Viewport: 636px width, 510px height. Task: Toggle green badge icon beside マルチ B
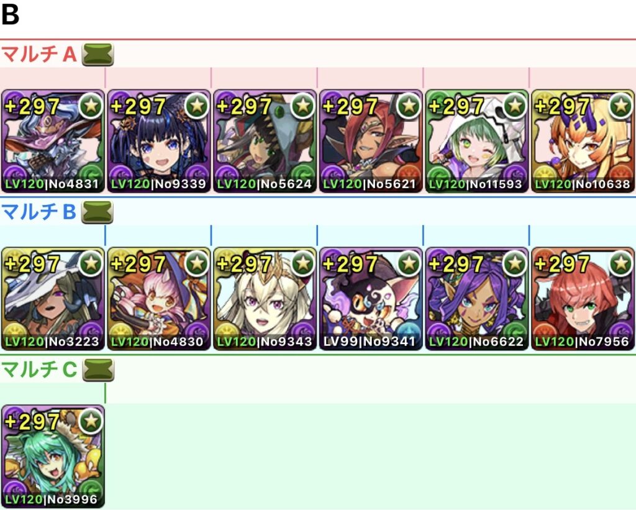[98, 212]
